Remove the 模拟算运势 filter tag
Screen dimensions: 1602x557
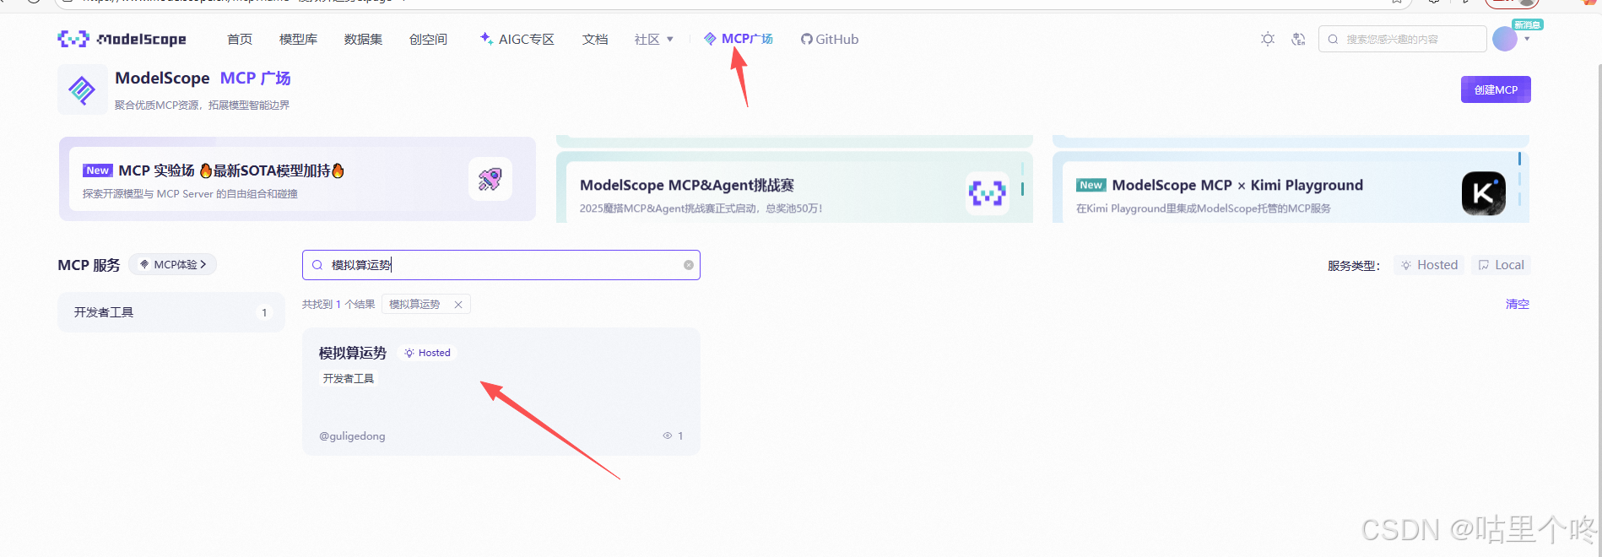tap(458, 305)
